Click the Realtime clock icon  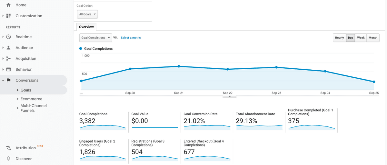pyautogui.click(x=8, y=37)
